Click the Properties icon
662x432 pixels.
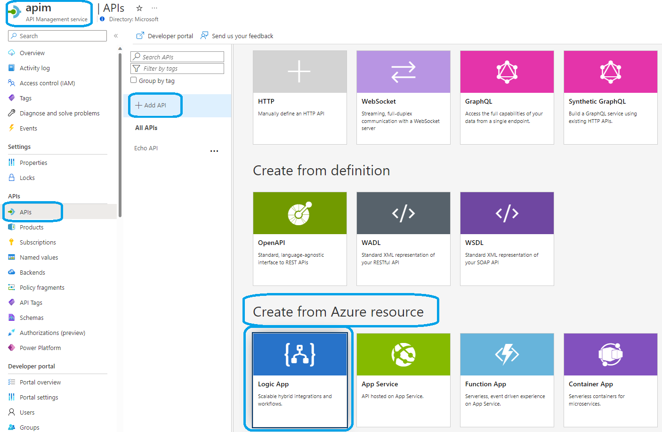[x=12, y=163]
